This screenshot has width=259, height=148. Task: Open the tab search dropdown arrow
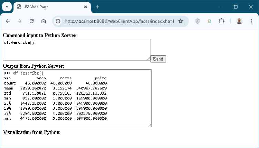[x=7, y=7]
